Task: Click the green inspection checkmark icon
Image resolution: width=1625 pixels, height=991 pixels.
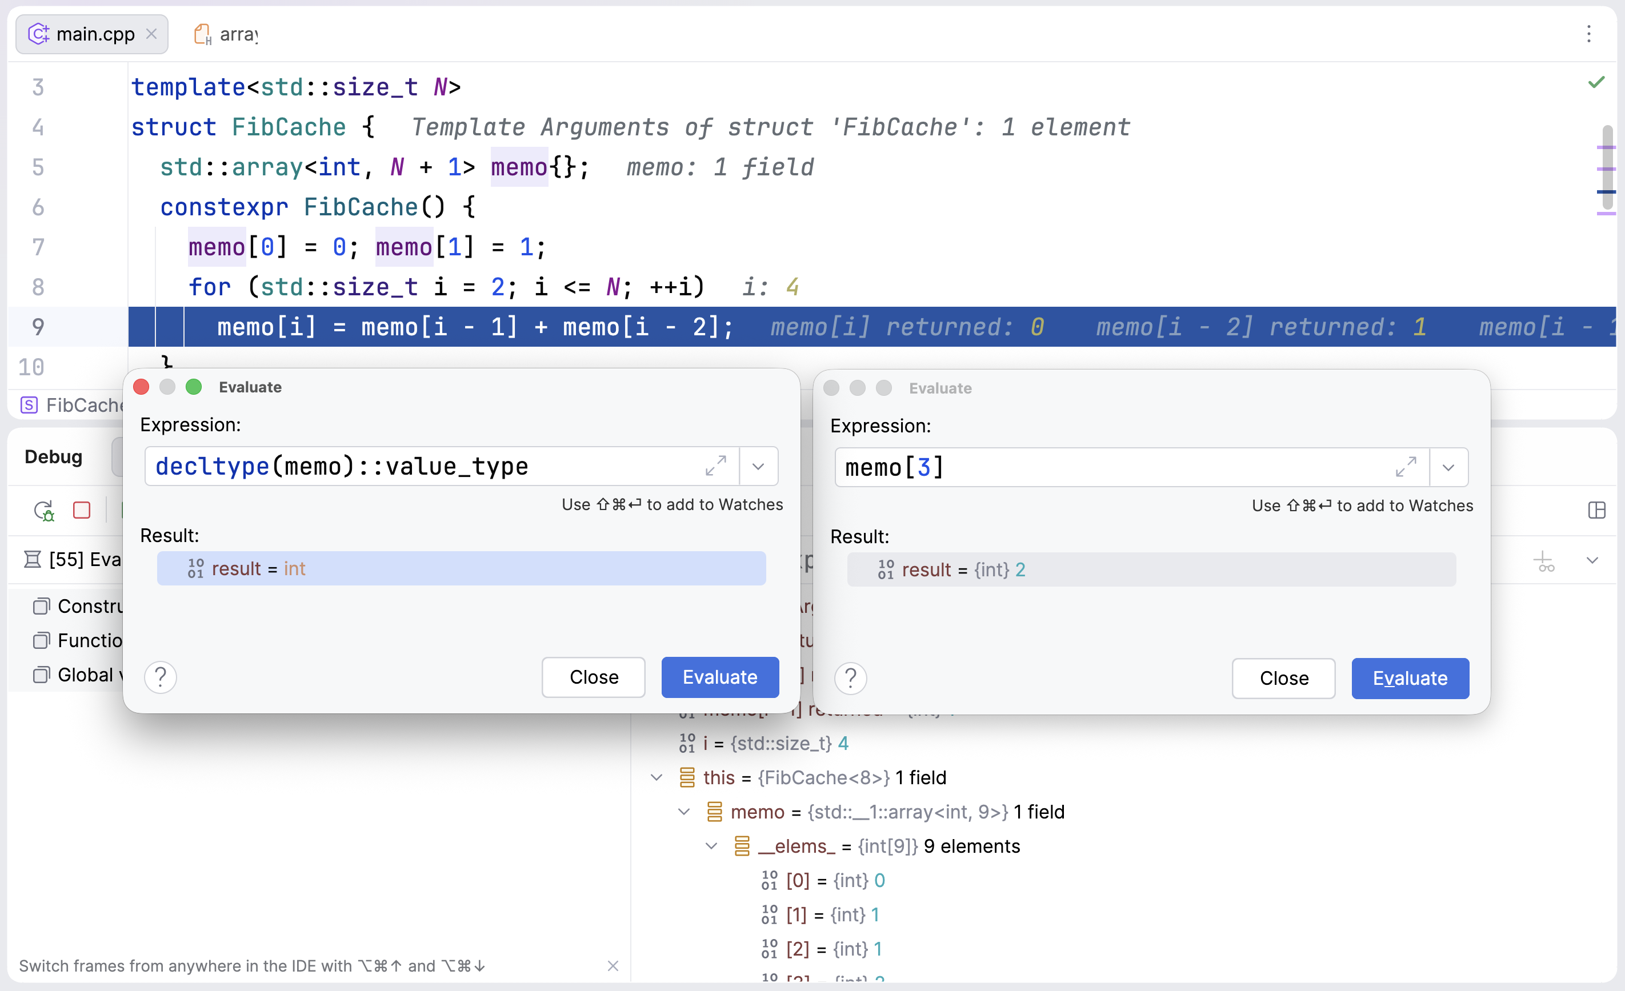Action: click(1596, 82)
